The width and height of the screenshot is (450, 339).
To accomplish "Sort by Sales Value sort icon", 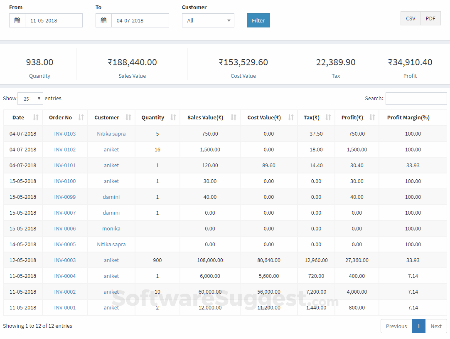I will (x=234, y=117).
